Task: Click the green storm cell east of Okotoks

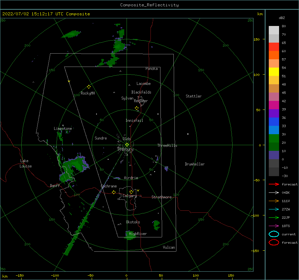Action: [x=156, y=225]
